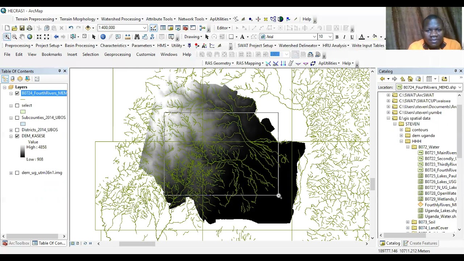This screenshot has width=464, height=261.
Task: Check the select layer checkbox
Action: [17, 105]
